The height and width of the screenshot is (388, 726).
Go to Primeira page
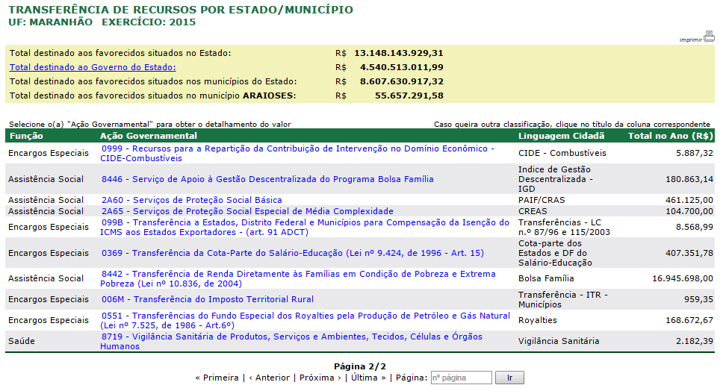[x=217, y=378]
